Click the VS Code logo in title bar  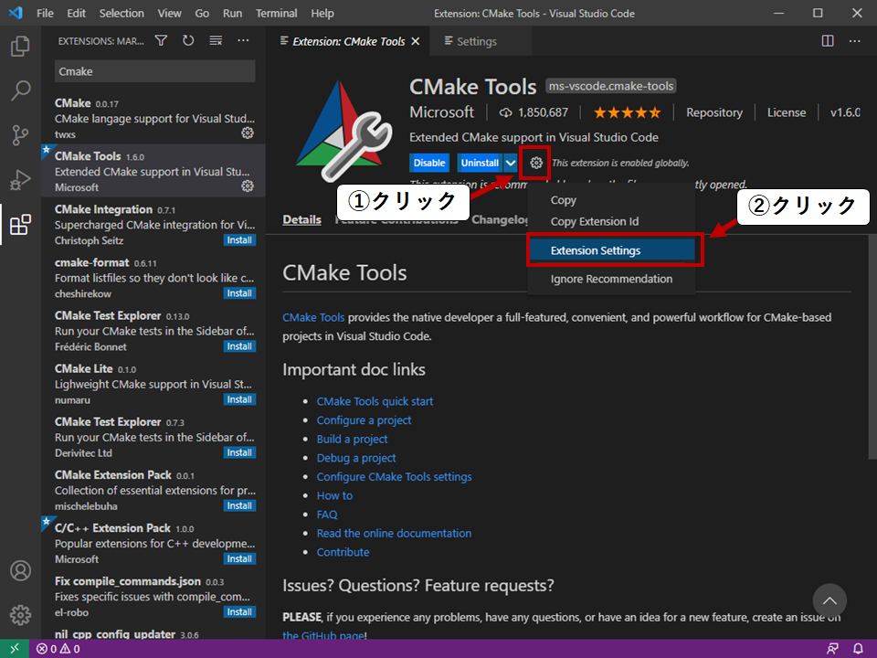16,13
